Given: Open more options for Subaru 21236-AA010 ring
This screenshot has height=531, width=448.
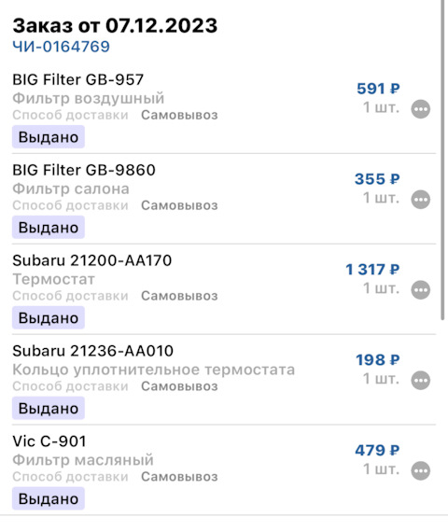Looking at the screenshot, I should (421, 381).
